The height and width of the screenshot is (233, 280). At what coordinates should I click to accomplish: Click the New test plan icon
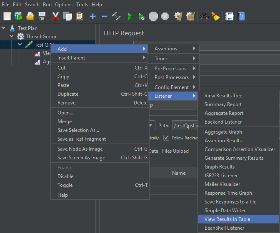[x=7, y=16]
